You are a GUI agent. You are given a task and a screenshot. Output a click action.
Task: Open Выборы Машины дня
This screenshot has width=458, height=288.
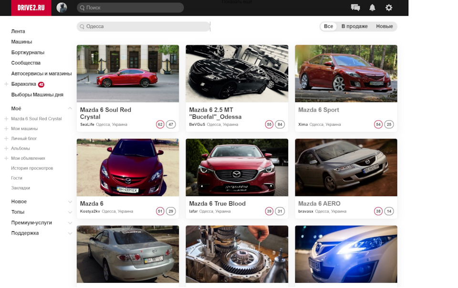point(37,94)
